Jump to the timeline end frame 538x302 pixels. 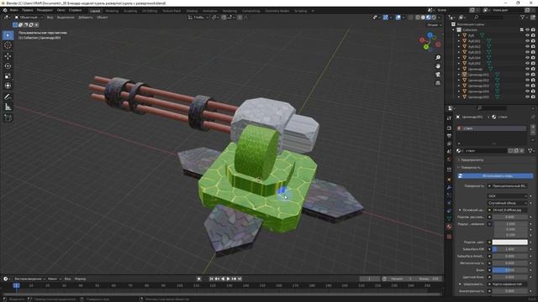click(x=240, y=279)
